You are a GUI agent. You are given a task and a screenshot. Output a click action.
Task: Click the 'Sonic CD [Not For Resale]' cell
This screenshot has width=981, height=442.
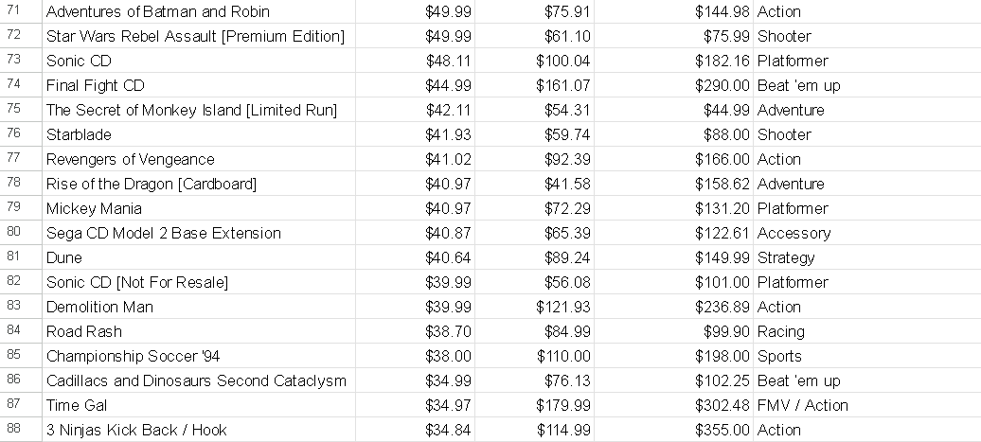137,282
